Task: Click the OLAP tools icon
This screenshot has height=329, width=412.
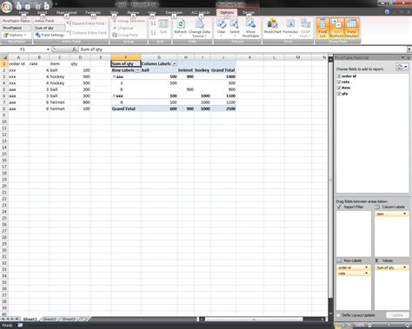Action: pyautogui.click(x=305, y=24)
